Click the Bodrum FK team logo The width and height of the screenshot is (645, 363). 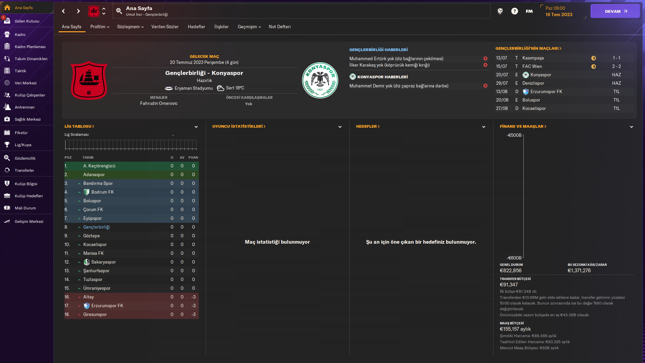[x=86, y=192]
